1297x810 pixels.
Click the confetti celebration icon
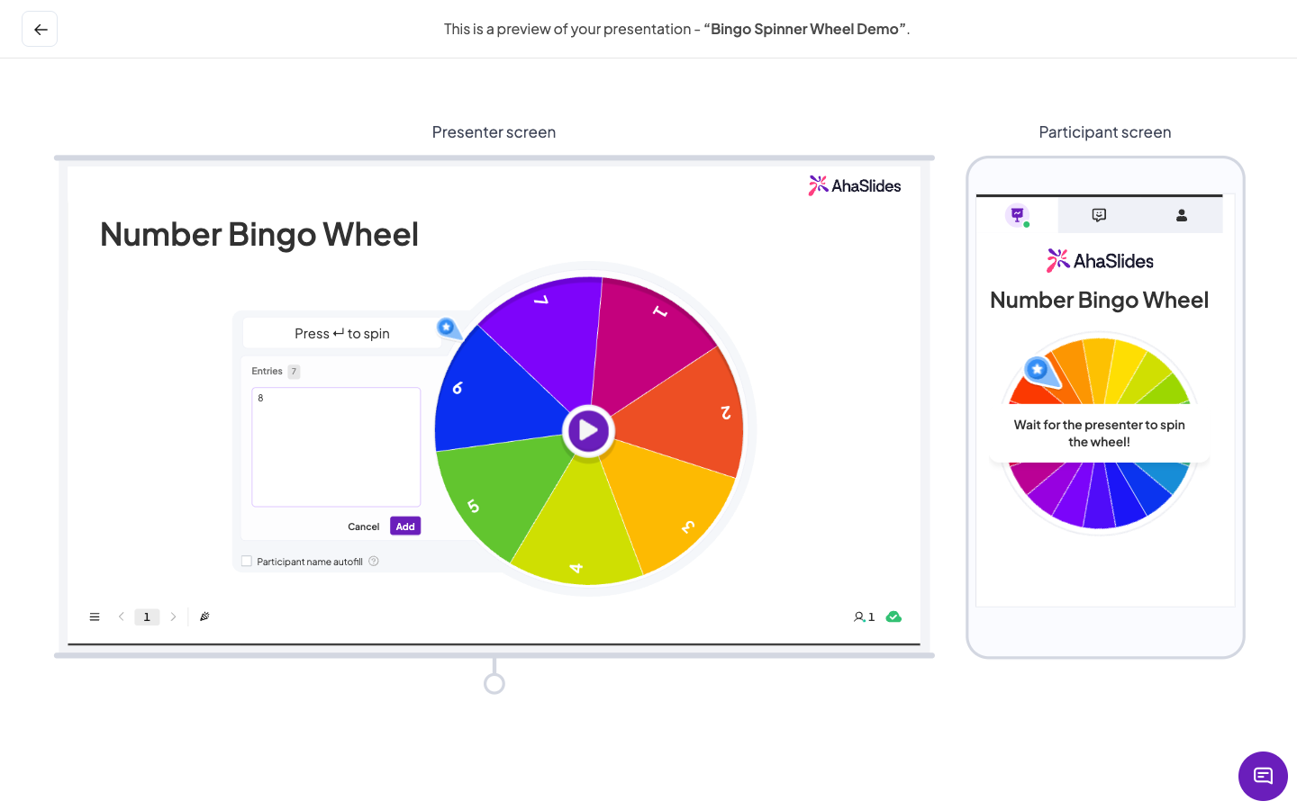pyautogui.click(x=204, y=616)
